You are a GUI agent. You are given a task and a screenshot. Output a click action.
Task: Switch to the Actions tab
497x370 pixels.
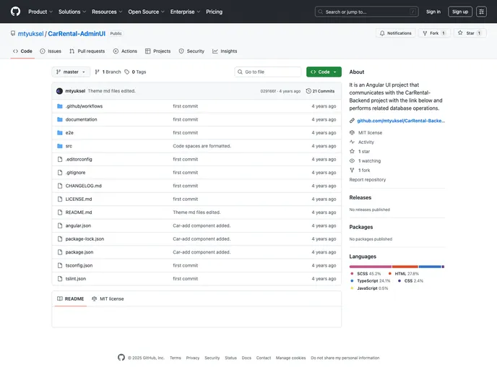(125, 51)
